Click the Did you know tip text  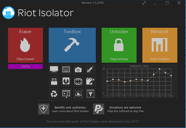click(x=93, y=121)
